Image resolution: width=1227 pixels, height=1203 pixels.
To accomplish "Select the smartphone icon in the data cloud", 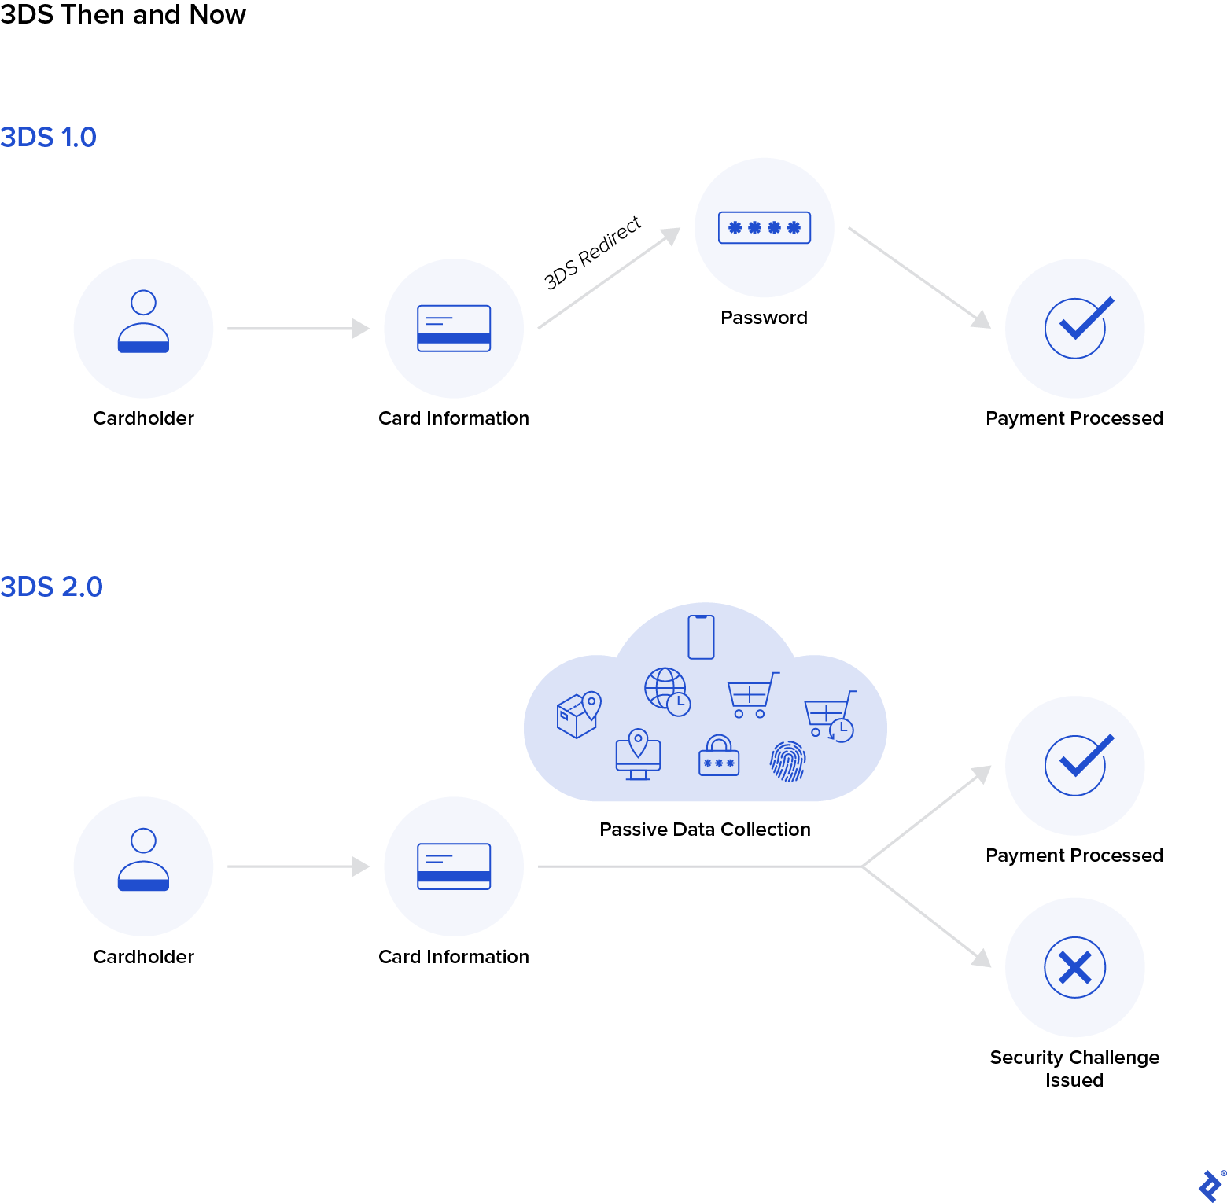I will click(x=699, y=636).
